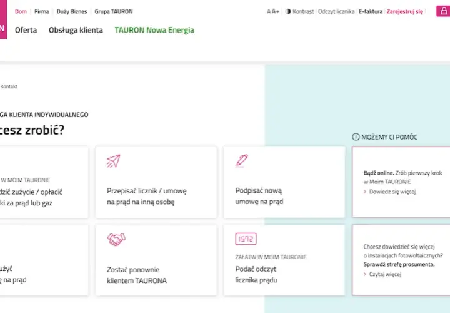This screenshot has width=450, height=313.
Task: Click the chevron before Czytaj więcej
Action: coord(365,274)
